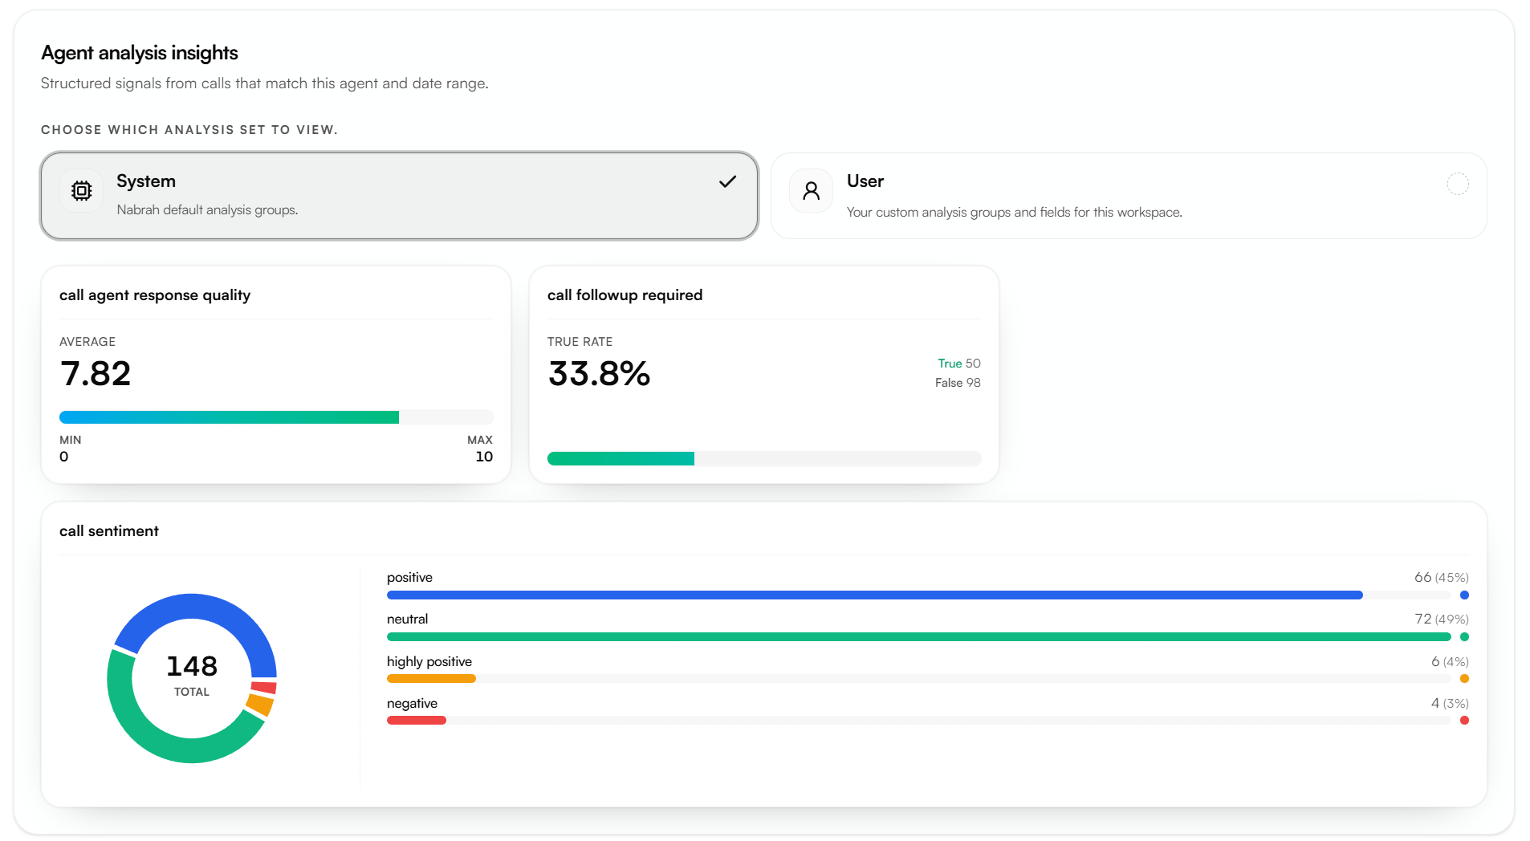The height and width of the screenshot is (841, 1530).
Task: Click the orange dot beside highly positive count
Action: [1464, 679]
